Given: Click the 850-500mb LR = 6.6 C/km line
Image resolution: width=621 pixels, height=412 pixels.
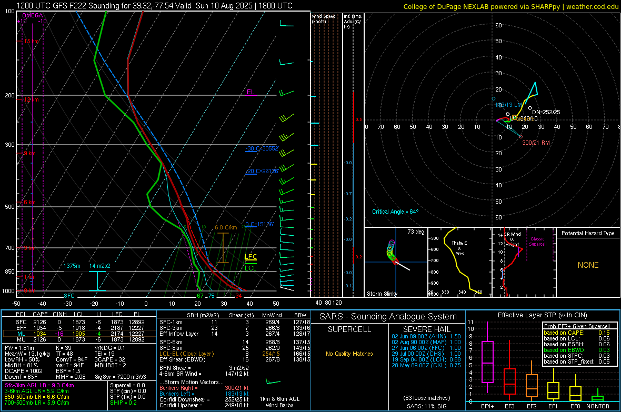Looking at the screenshot, I should coord(37,397).
